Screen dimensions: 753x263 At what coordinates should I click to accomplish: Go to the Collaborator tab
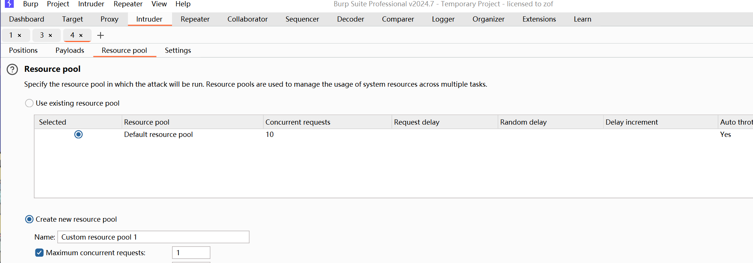click(x=248, y=19)
